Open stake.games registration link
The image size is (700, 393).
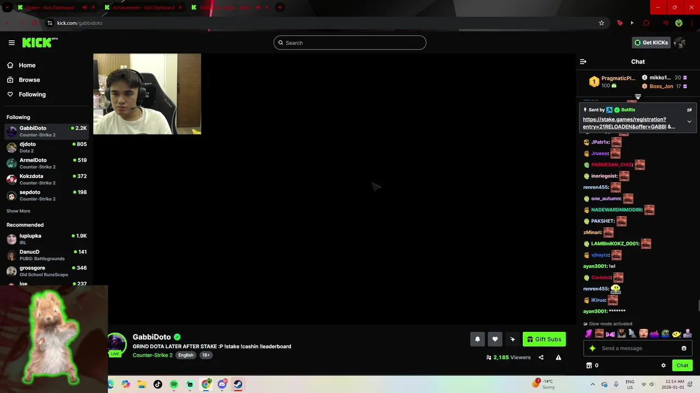coord(629,123)
